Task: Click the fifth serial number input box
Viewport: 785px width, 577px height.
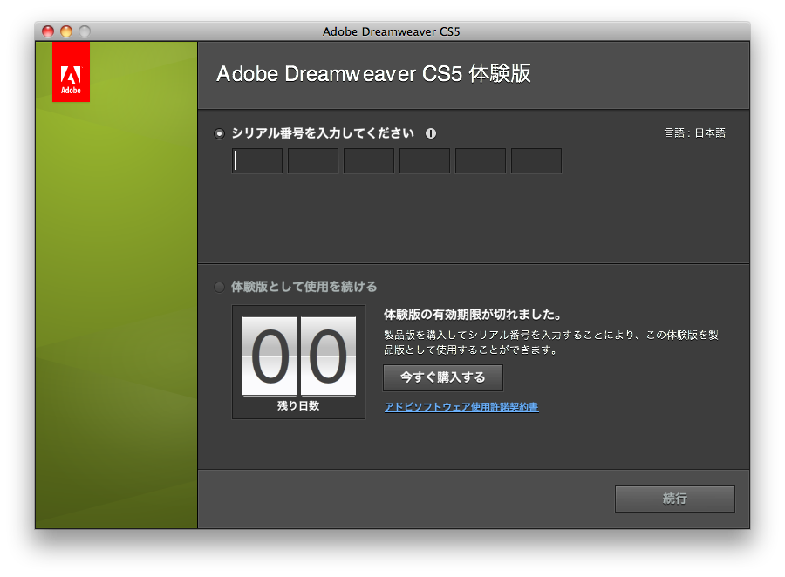Action: point(481,160)
